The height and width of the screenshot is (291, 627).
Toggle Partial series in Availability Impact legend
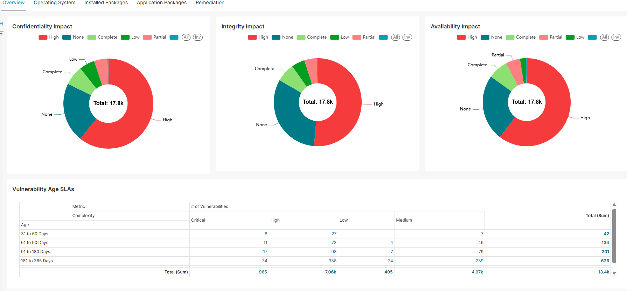551,37
